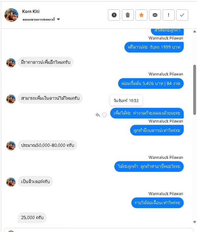Viewport: 197px width, 232px height.
Task: Click scrollbar down arrow in chat
Action: click(194, 222)
